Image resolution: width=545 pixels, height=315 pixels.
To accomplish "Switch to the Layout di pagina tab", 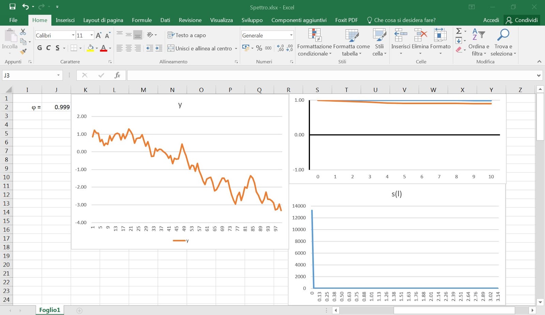I will pyautogui.click(x=103, y=20).
